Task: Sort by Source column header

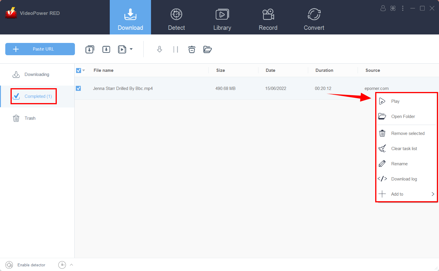Action: [373, 70]
